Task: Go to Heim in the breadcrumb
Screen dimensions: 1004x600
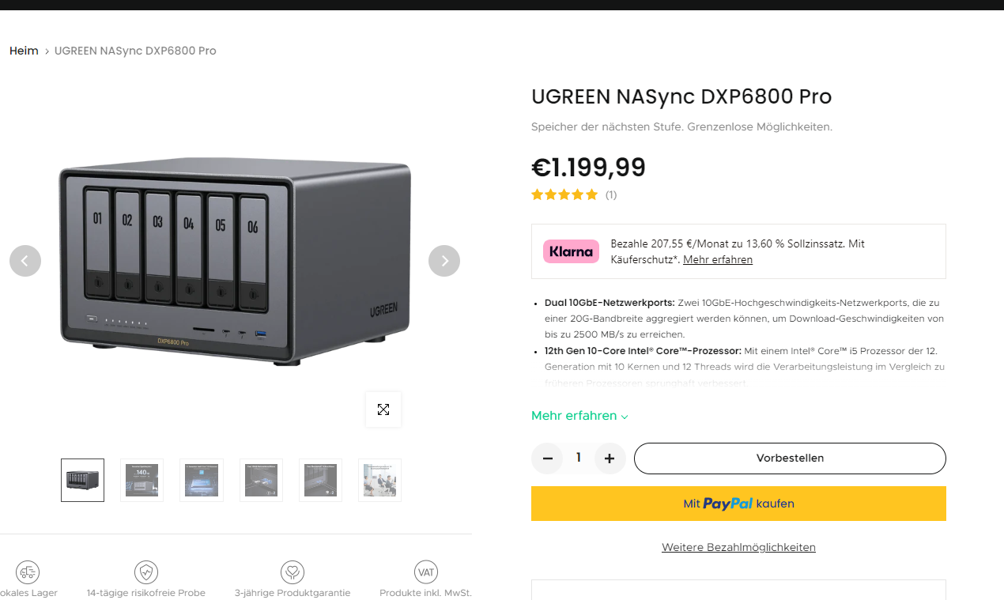Action: coord(24,51)
